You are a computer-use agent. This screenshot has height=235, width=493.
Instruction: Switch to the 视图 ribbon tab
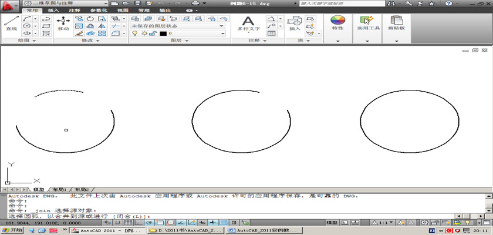tap(122, 10)
